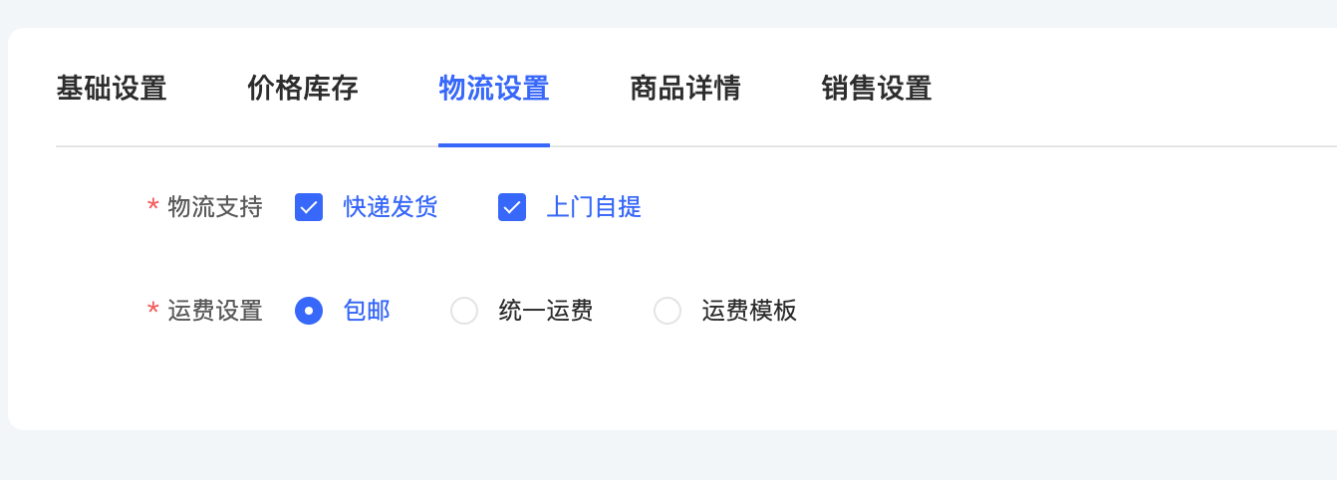Select the 包邮 radio circle
The height and width of the screenshot is (480, 1337).
(309, 311)
